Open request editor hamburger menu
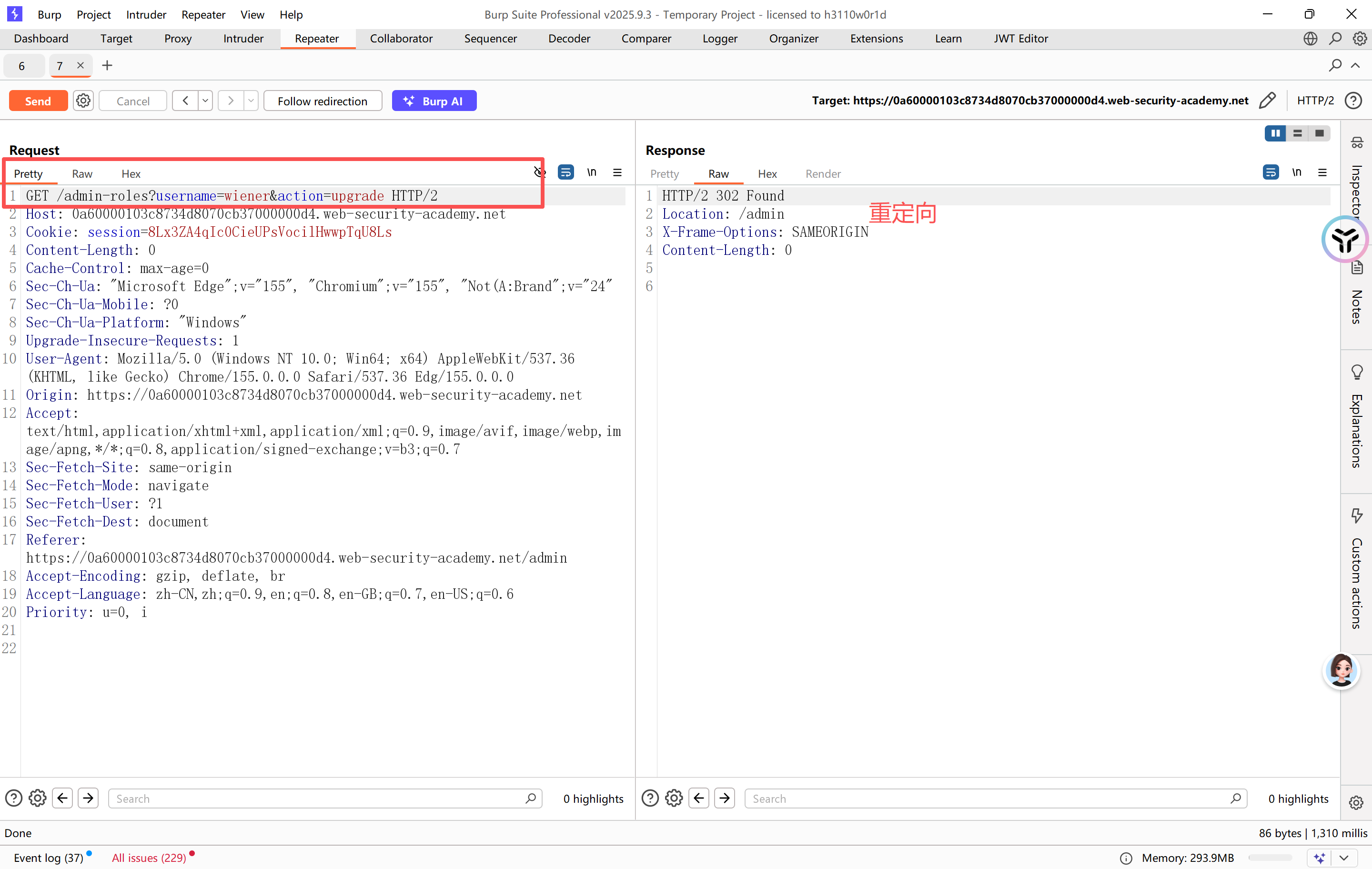1372x869 pixels. pos(617,172)
